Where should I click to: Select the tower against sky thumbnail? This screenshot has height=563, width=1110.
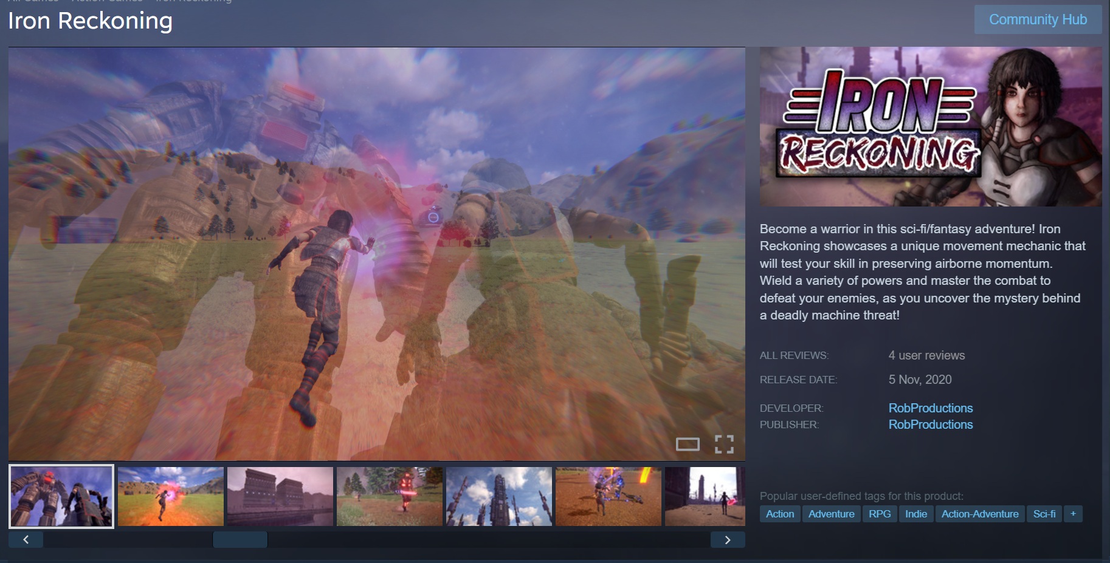499,496
